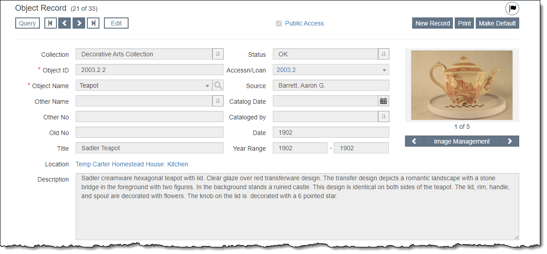Click the Edit button
The image size is (547, 254).
coord(116,23)
